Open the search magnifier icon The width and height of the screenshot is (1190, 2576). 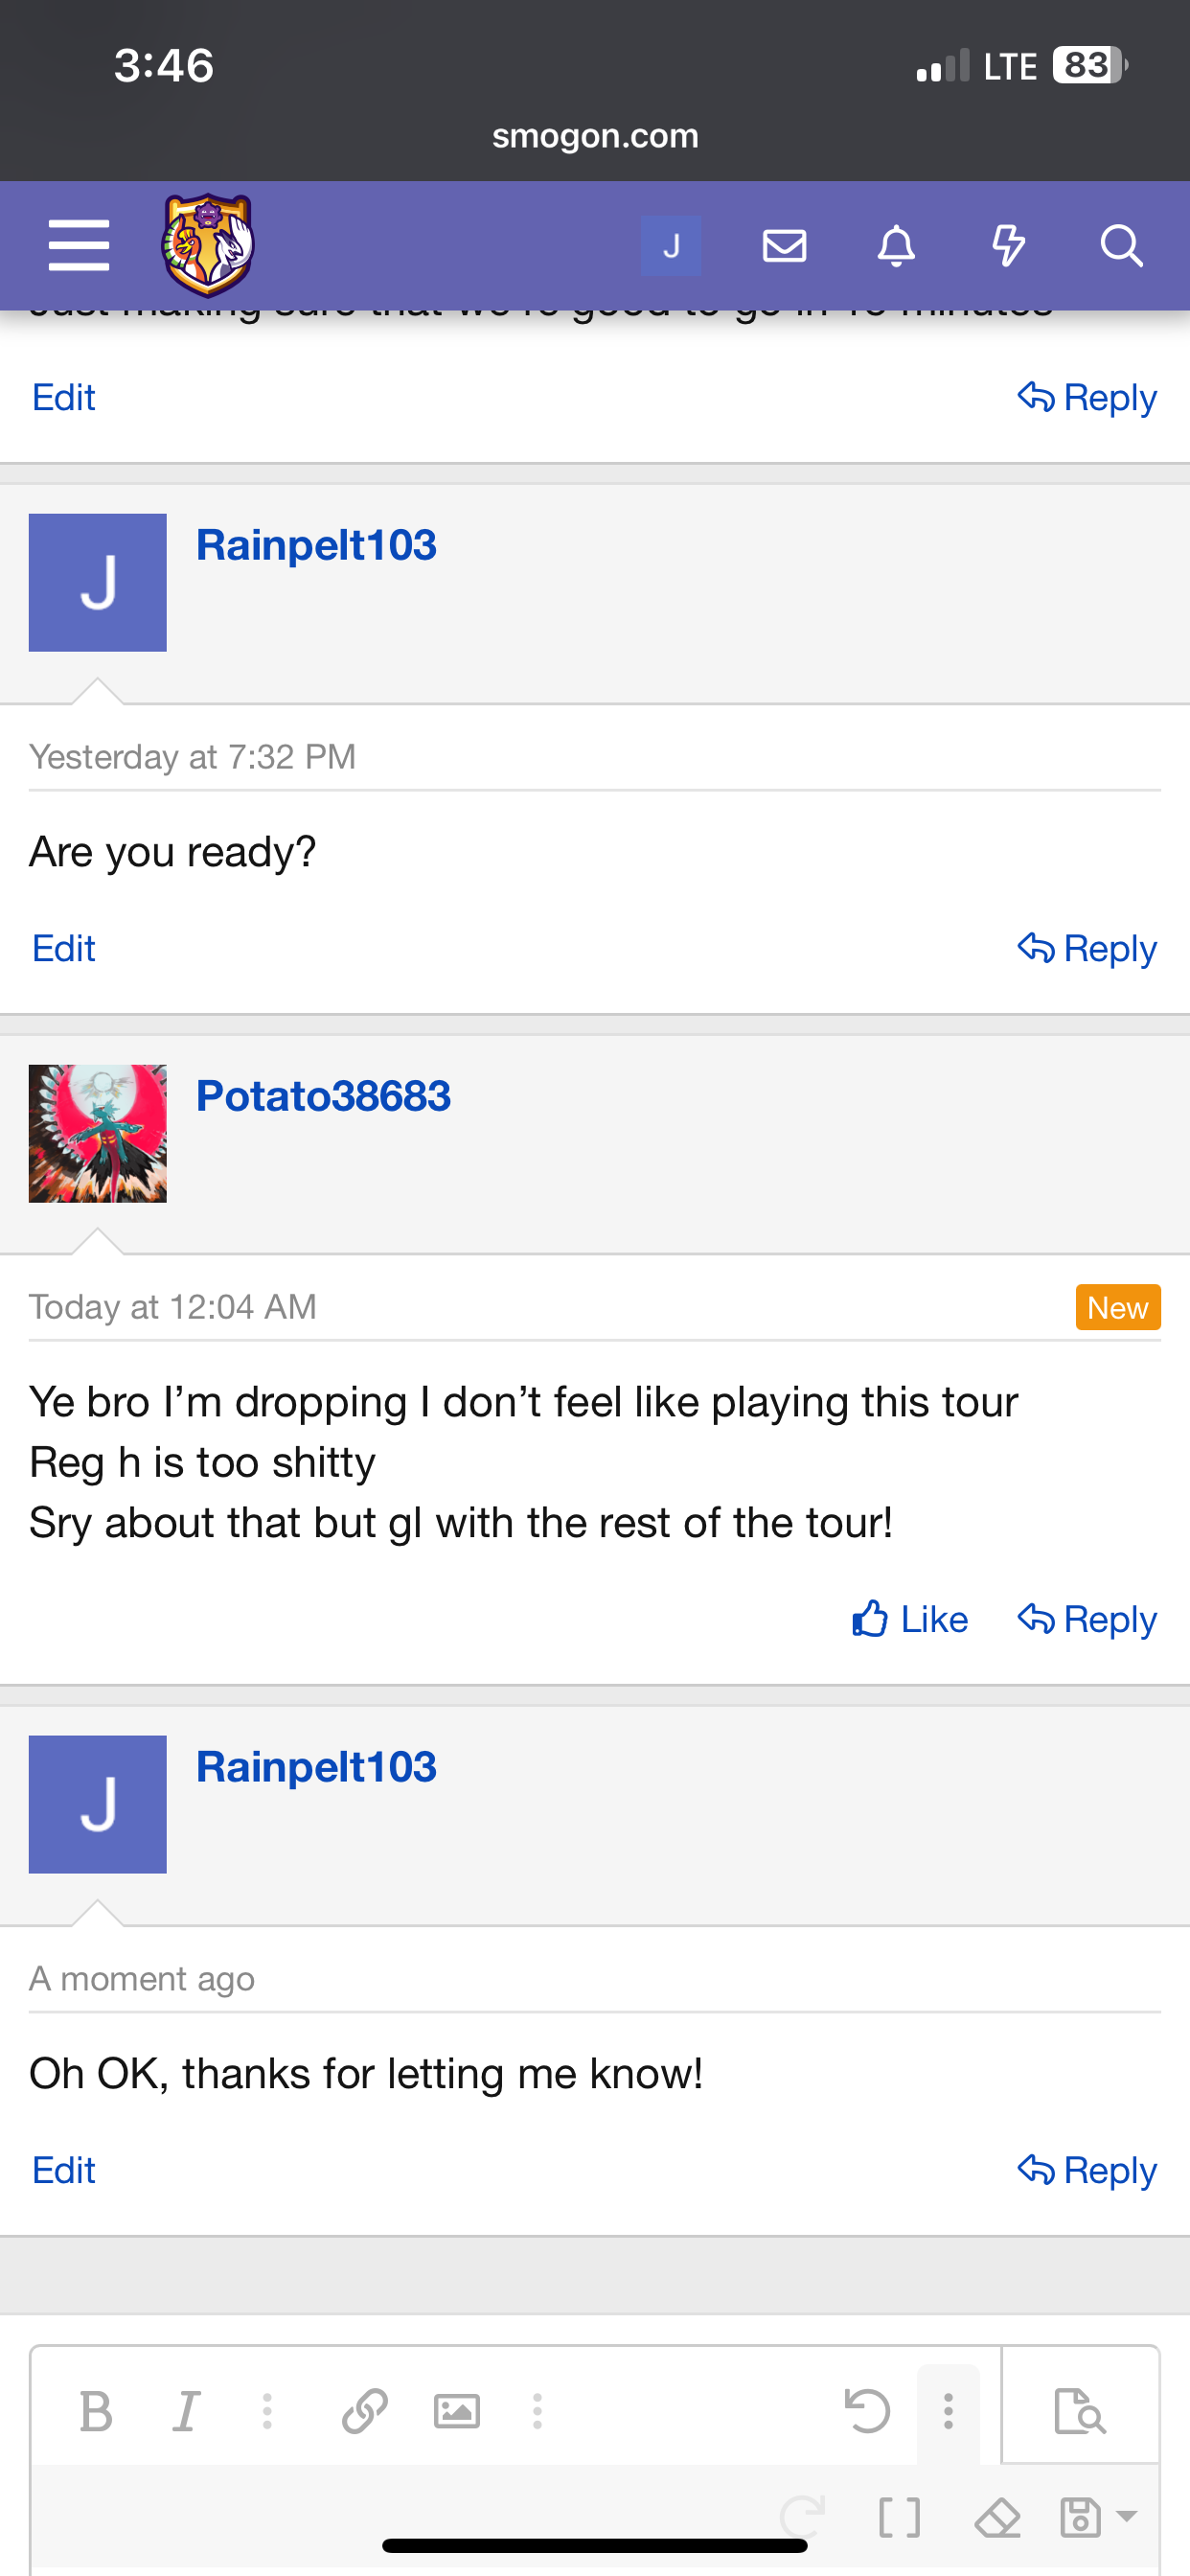1121,246
